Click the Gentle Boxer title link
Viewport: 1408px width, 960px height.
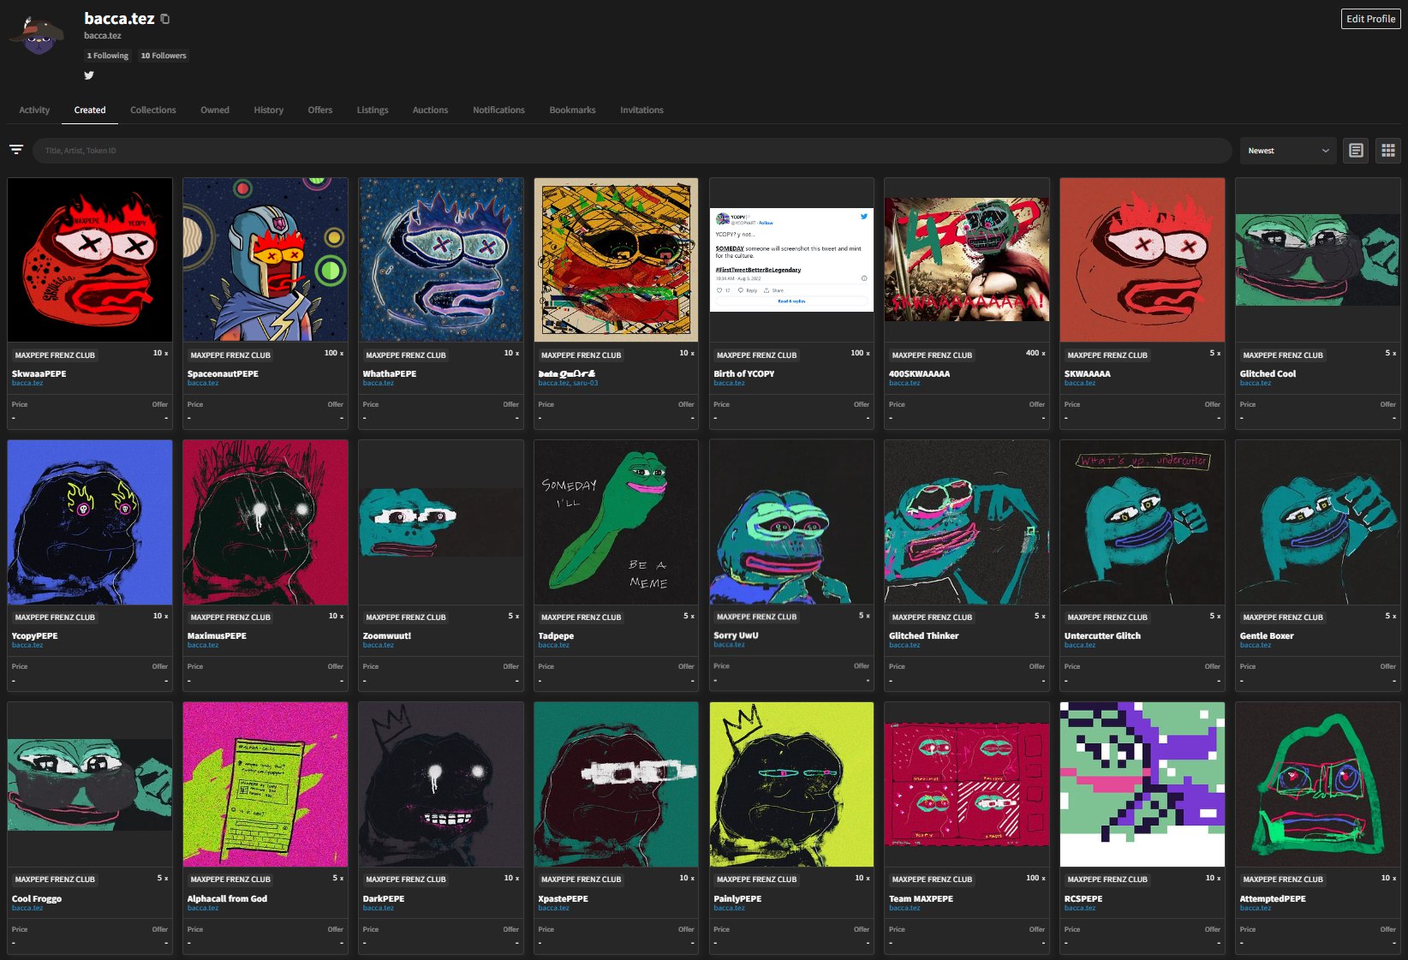point(1267,635)
